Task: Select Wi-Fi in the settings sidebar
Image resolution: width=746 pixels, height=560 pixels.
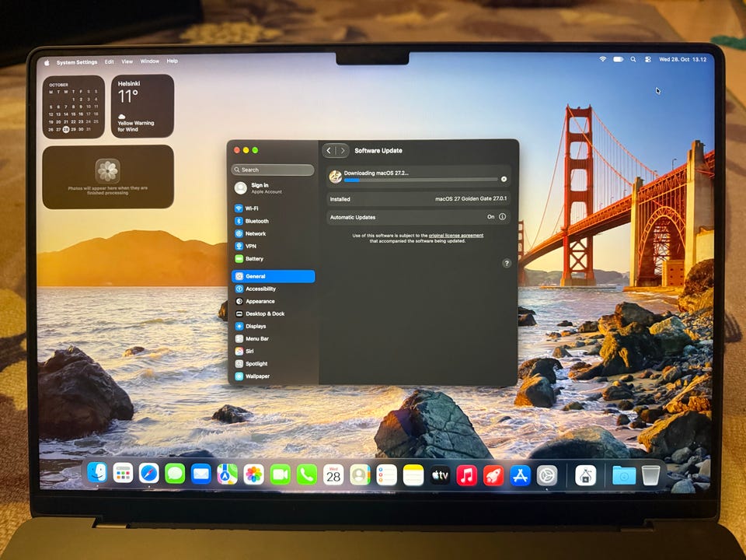Action: click(x=273, y=208)
